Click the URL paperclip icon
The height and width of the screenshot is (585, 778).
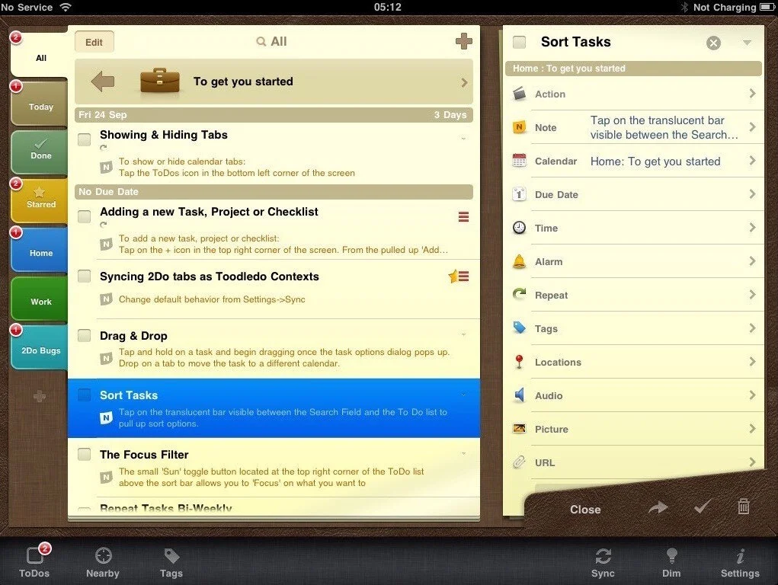(x=519, y=462)
